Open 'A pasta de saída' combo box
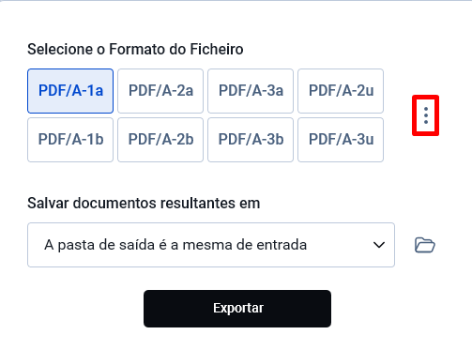The image size is (472, 350). 211,245
